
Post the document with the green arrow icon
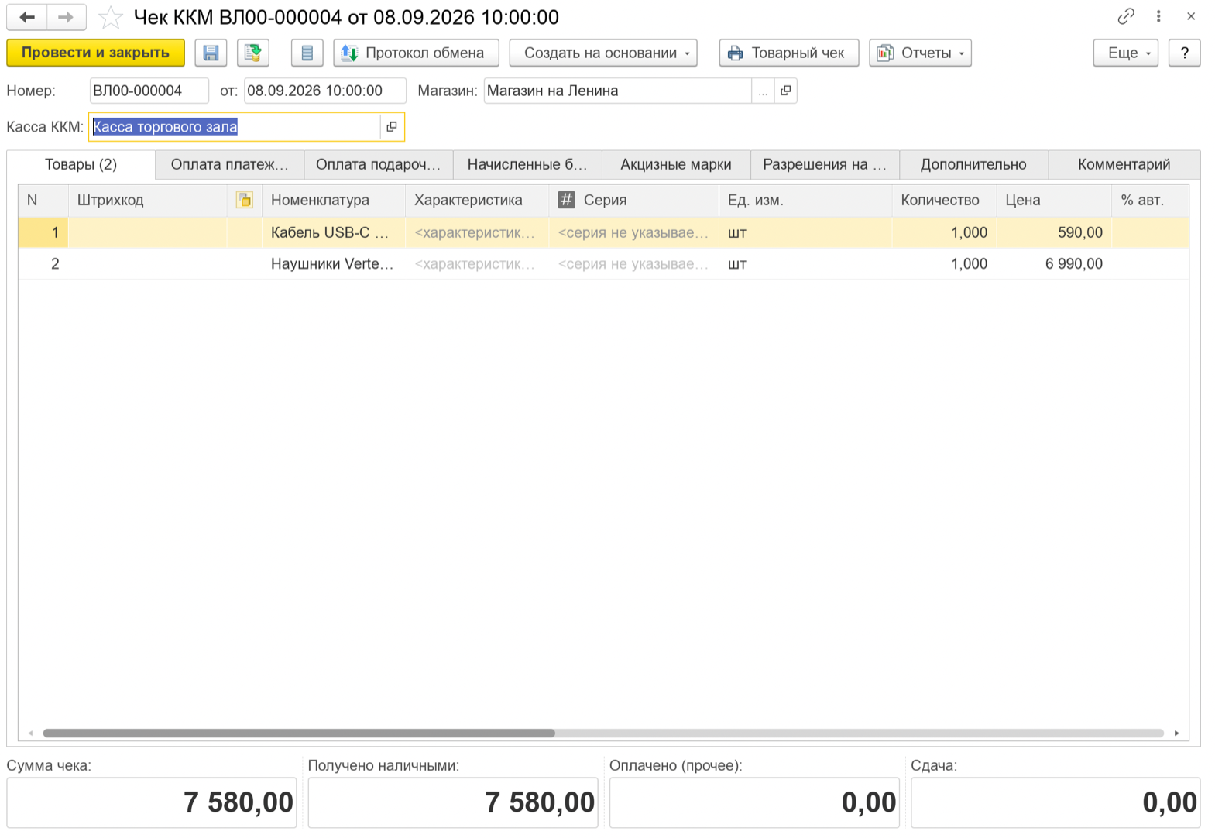click(252, 53)
